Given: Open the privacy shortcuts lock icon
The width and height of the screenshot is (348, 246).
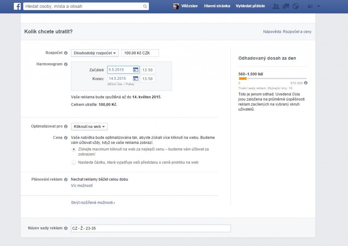Looking at the screenshot, I should coord(310,6).
